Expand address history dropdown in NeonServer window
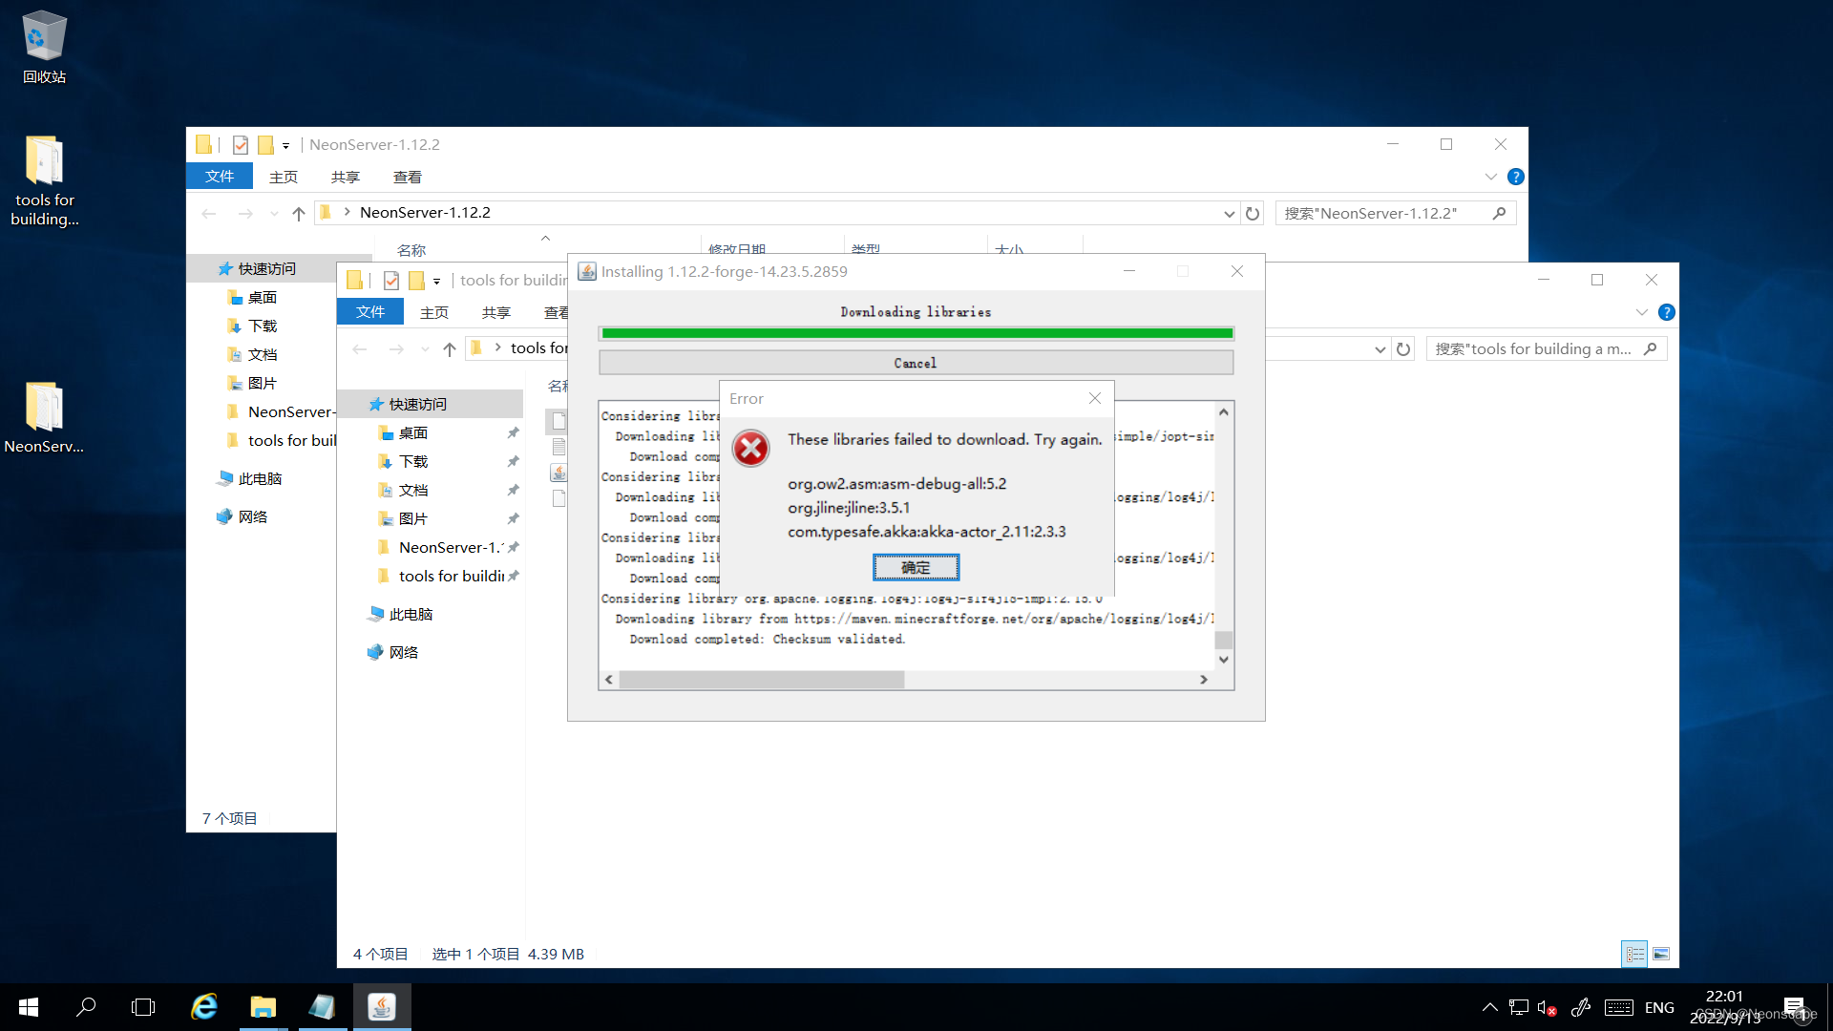 (1229, 214)
